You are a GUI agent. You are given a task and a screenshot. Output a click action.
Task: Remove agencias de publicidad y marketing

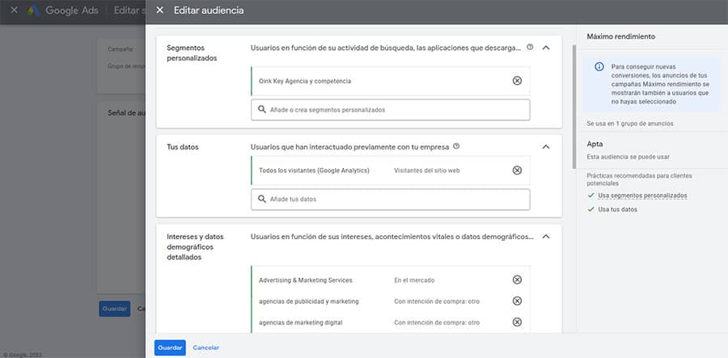point(517,301)
